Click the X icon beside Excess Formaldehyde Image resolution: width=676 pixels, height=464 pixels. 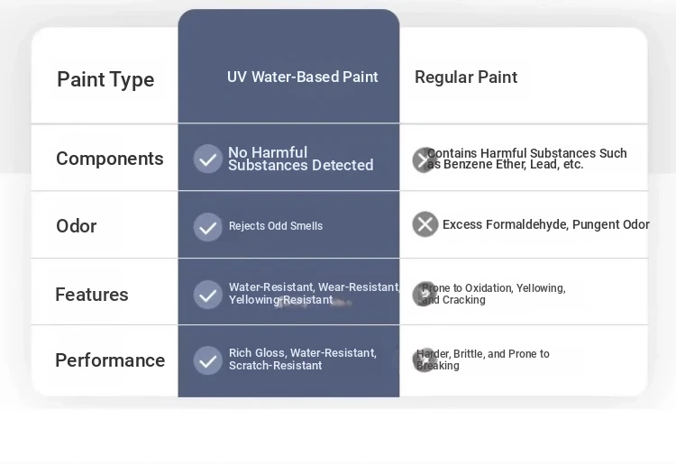425,224
